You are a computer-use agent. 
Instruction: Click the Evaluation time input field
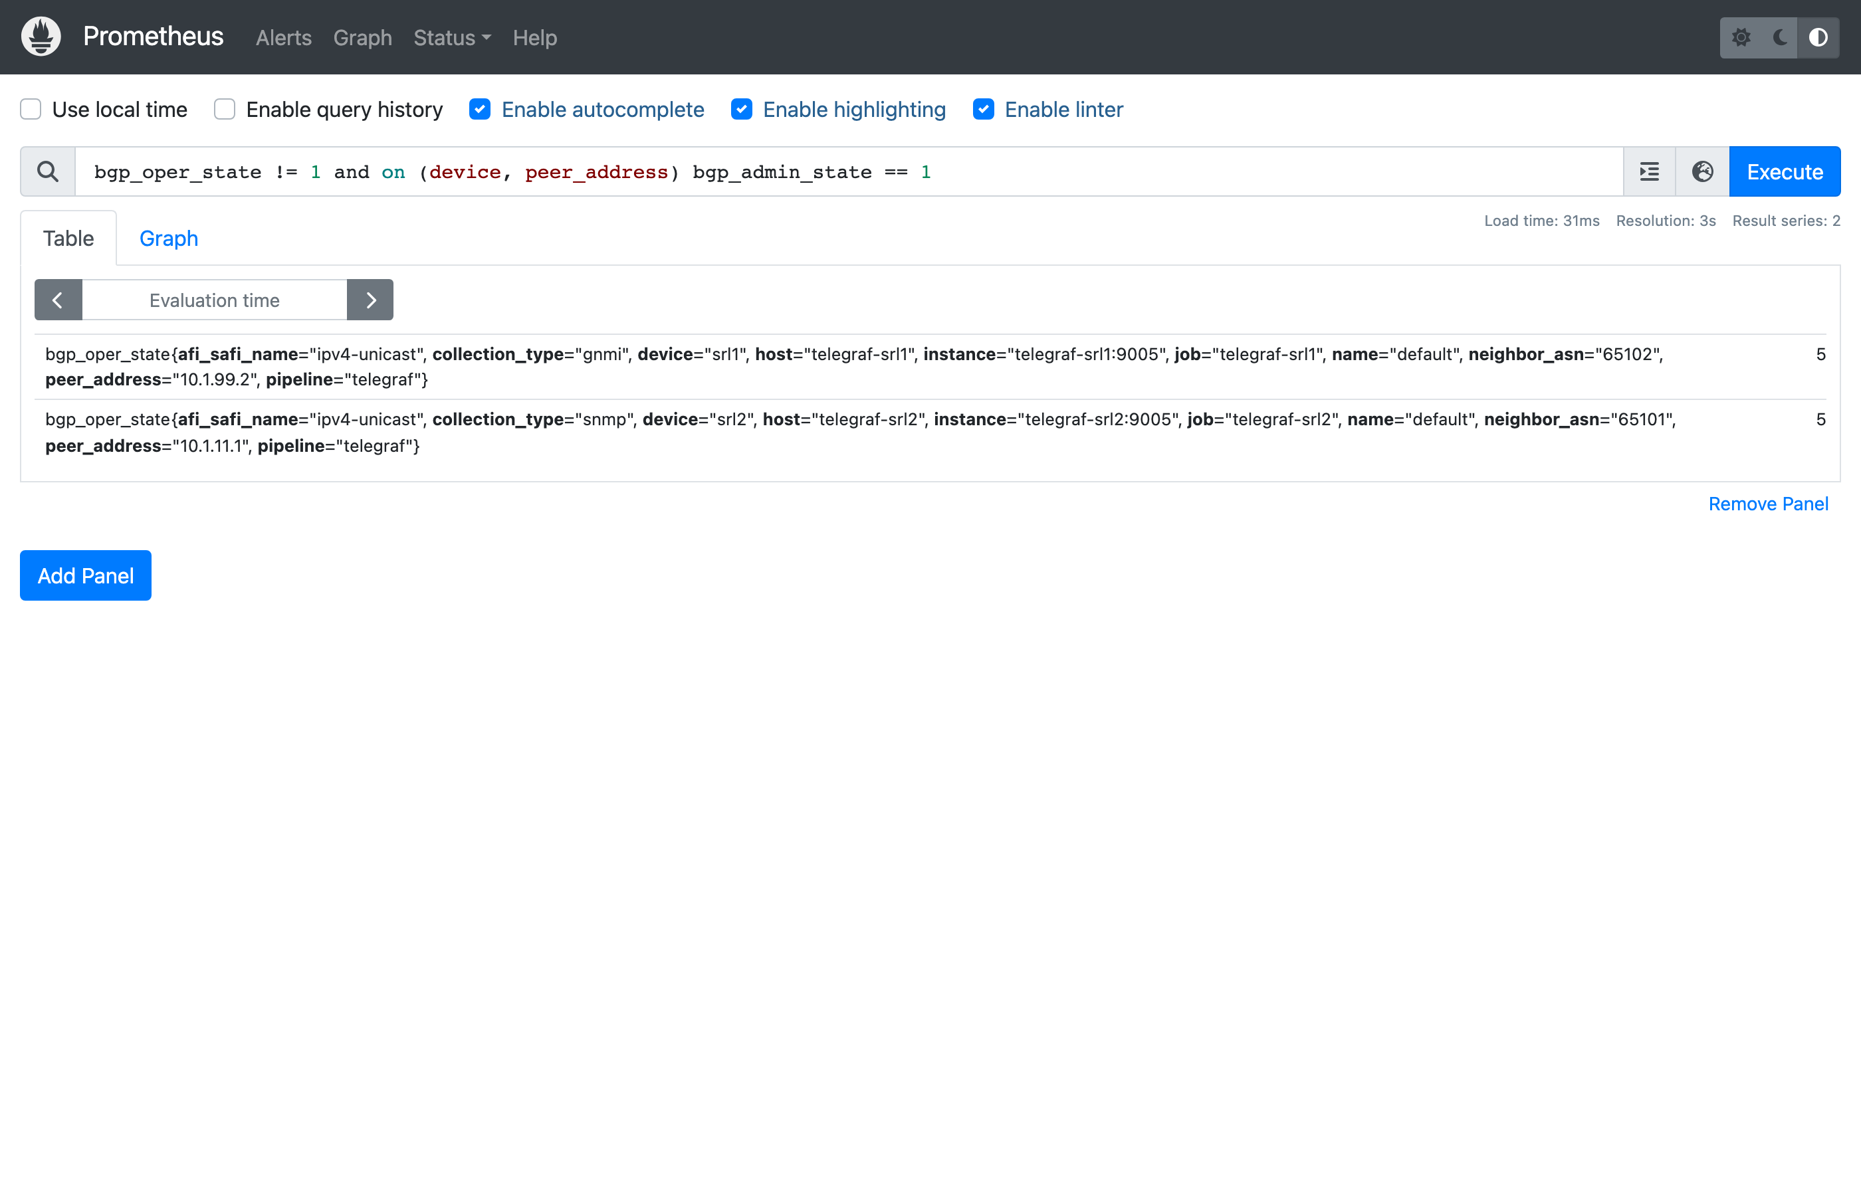tap(215, 300)
